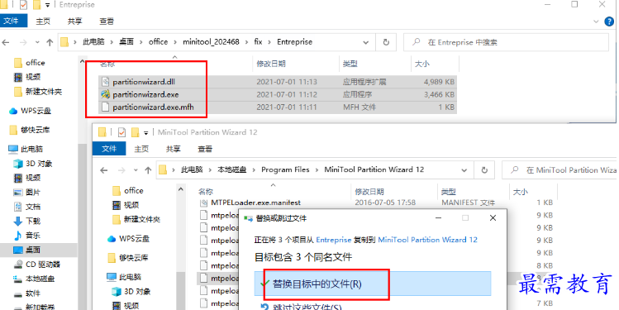Open the 文件 tab in Entreprise window
Viewport: 619px width, 310px height.
13,21
